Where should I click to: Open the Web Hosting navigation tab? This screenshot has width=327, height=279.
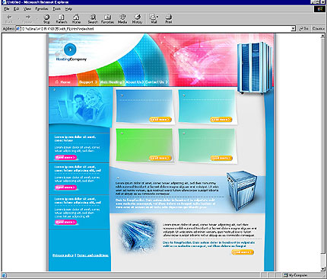112,82
